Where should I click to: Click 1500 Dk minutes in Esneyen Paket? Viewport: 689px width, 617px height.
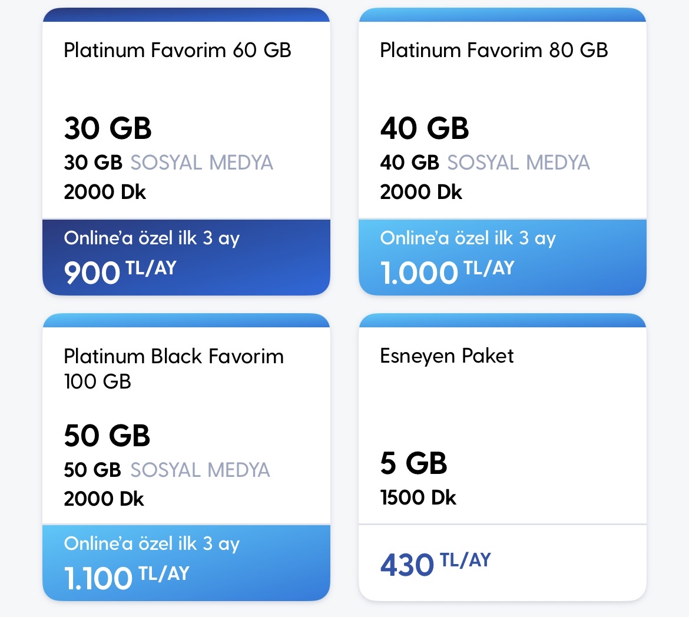coord(418,497)
